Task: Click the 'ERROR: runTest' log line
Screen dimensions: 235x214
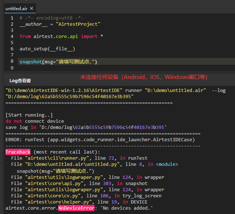Action: pyautogui.click(x=100, y=140)
